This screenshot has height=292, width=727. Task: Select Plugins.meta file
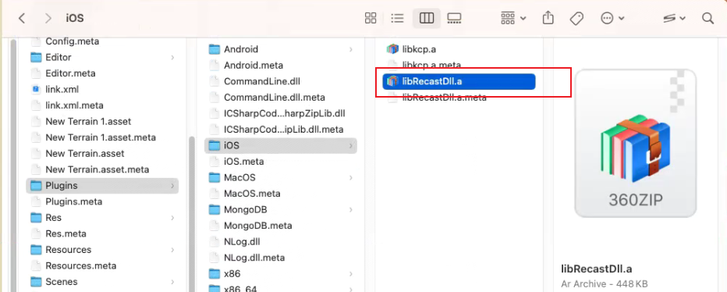[x=102, y=201]
